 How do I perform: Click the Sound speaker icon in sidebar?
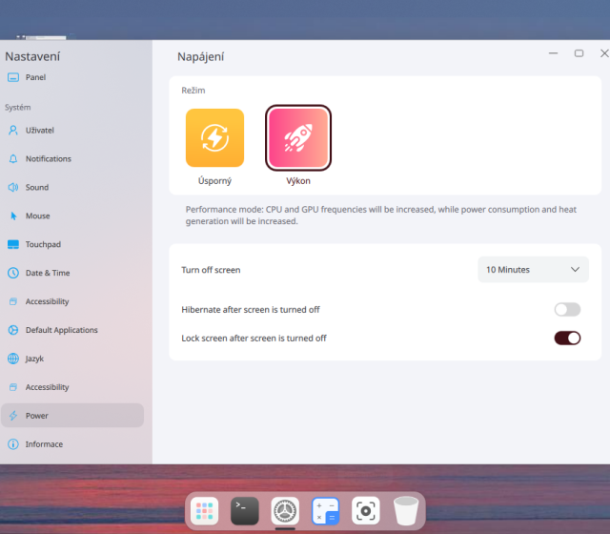coord(13,188)
